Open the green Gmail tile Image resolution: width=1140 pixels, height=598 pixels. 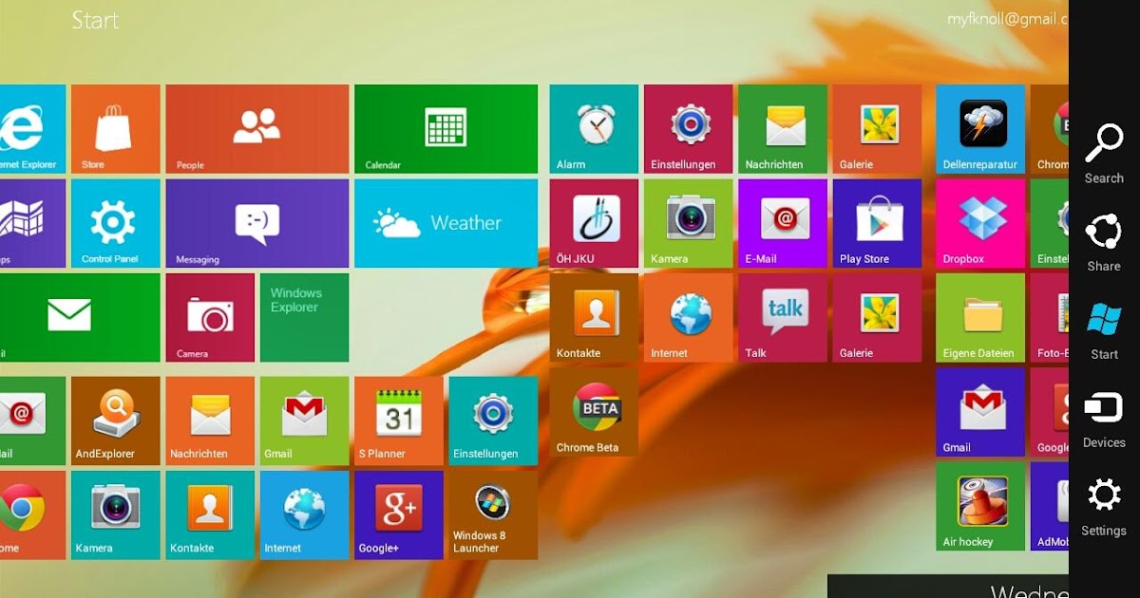pyautogui.click(x=304, y=420)
